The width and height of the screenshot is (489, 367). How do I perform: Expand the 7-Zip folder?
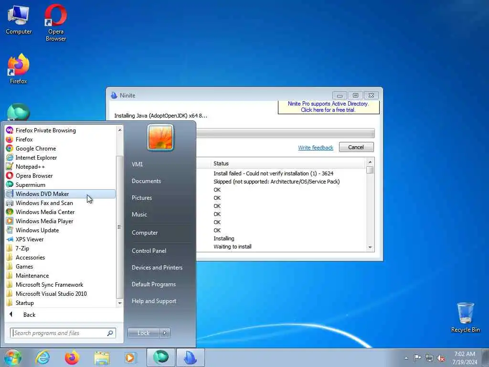60,248
